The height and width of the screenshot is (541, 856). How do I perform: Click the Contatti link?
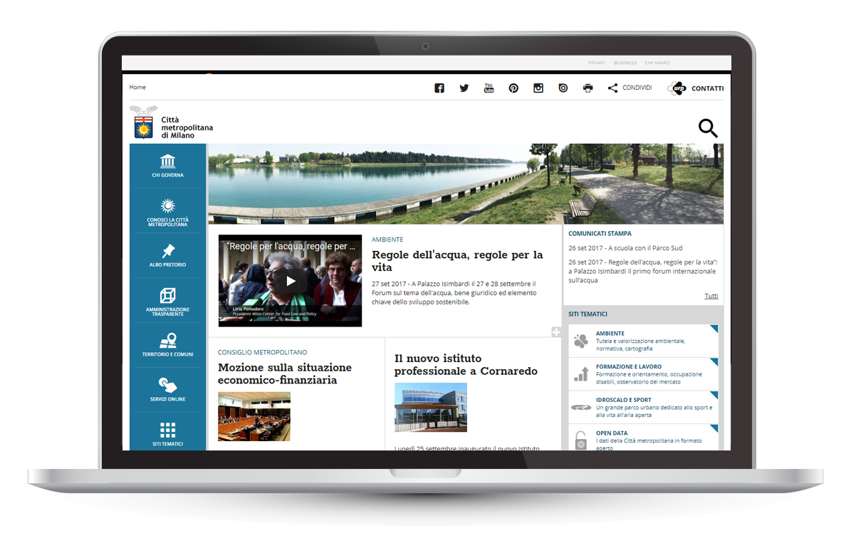696,88
